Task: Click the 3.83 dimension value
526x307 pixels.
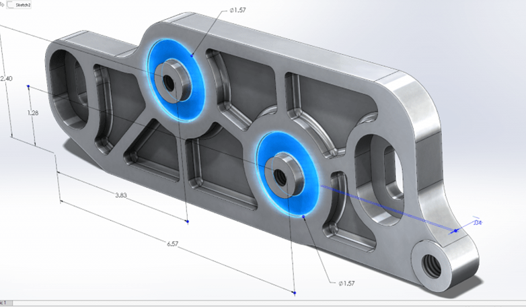Action: coord(121,195)
